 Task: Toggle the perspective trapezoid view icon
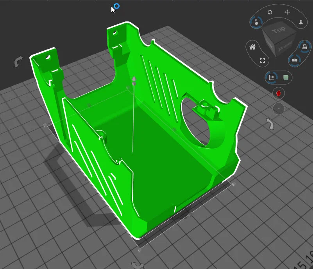[x=305, y=47]
